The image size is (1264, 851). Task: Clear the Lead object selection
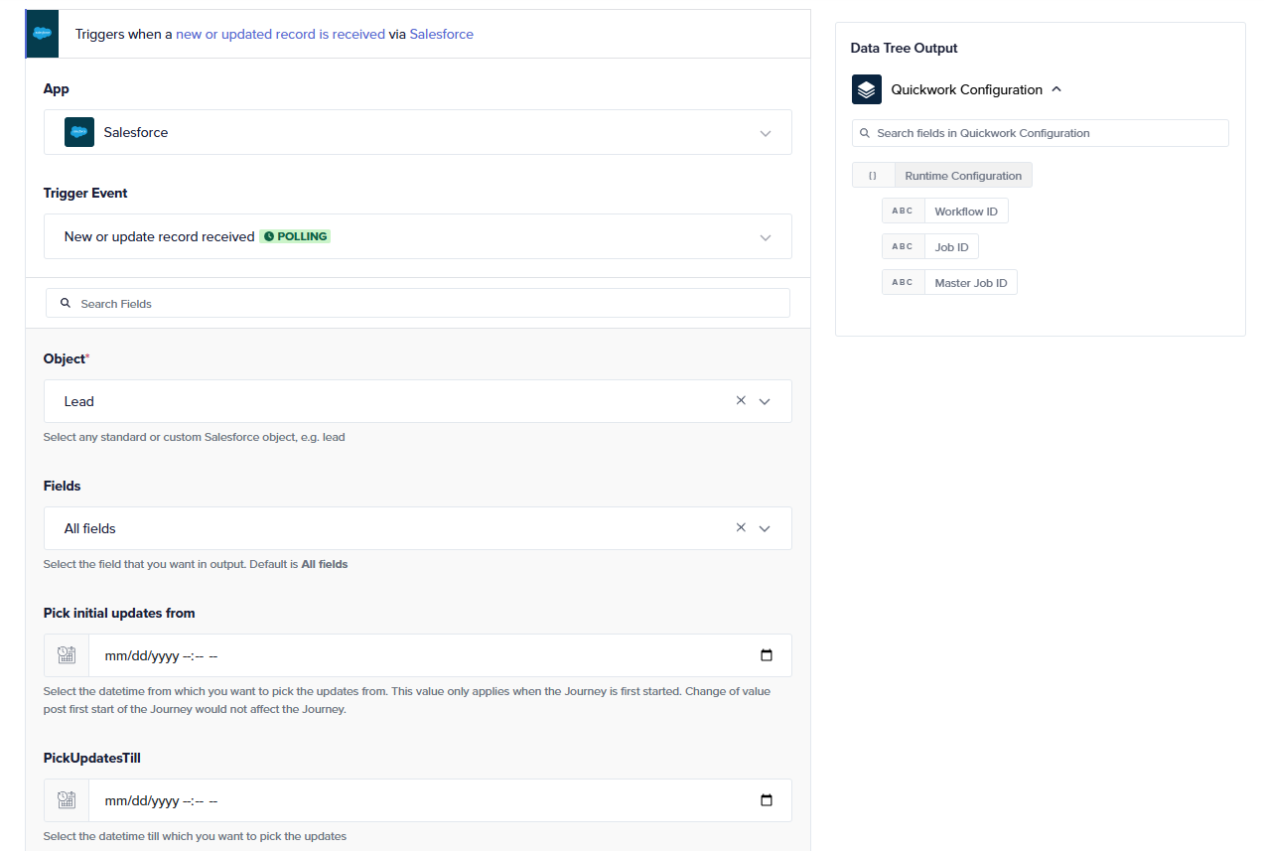click(x=741, y=401)
